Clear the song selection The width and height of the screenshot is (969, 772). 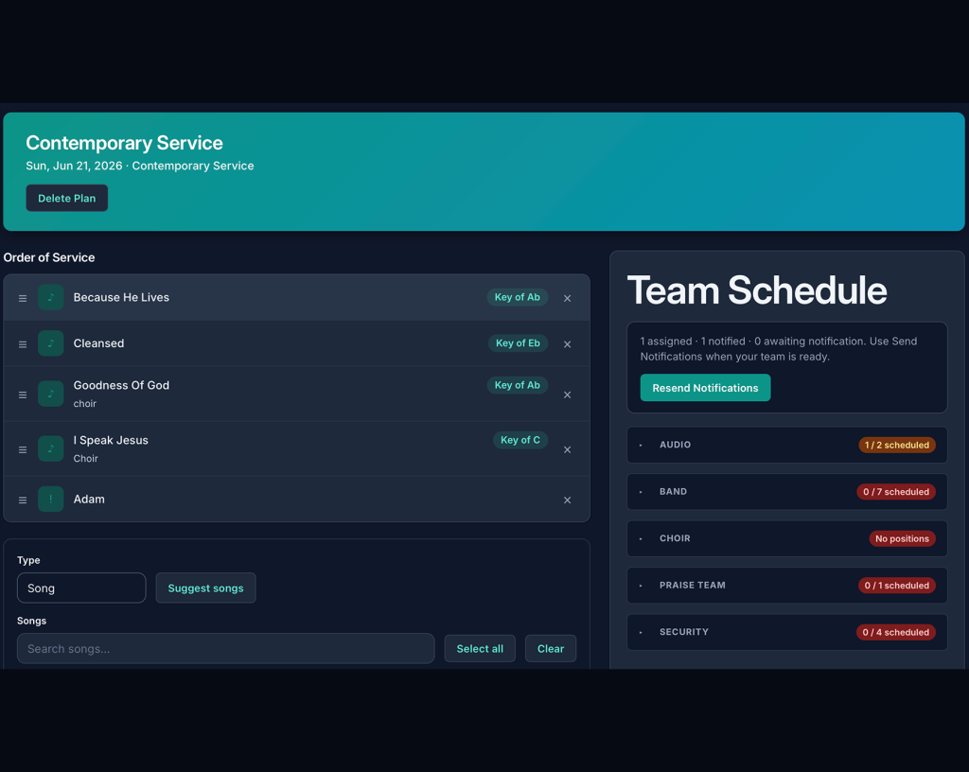(551, 648)
